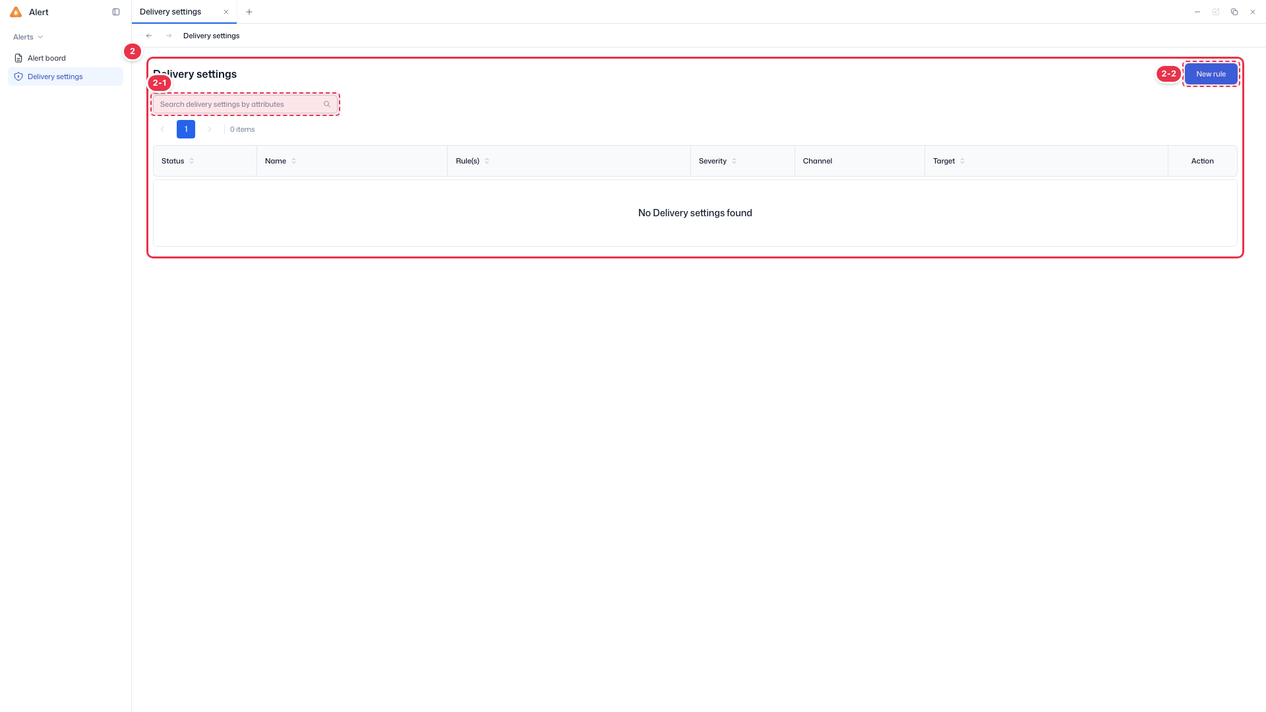Image resolution: width=1266 pixels, height=712 pixels.
Task: Go forward with the right arrow
Action: [x=169, y=36]
